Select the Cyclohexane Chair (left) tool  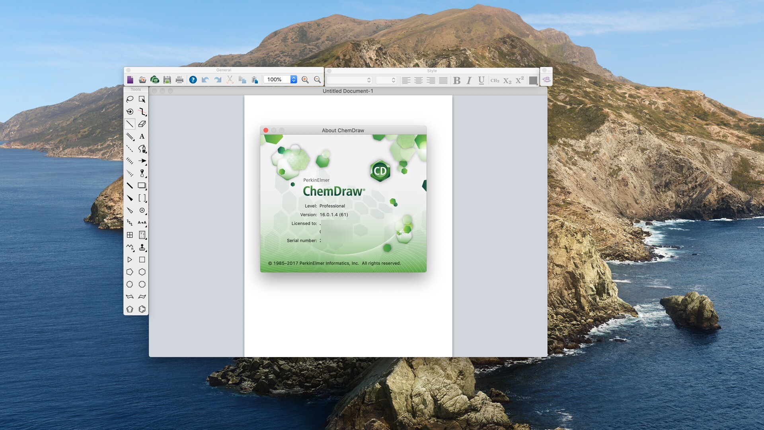coord(130,297)
